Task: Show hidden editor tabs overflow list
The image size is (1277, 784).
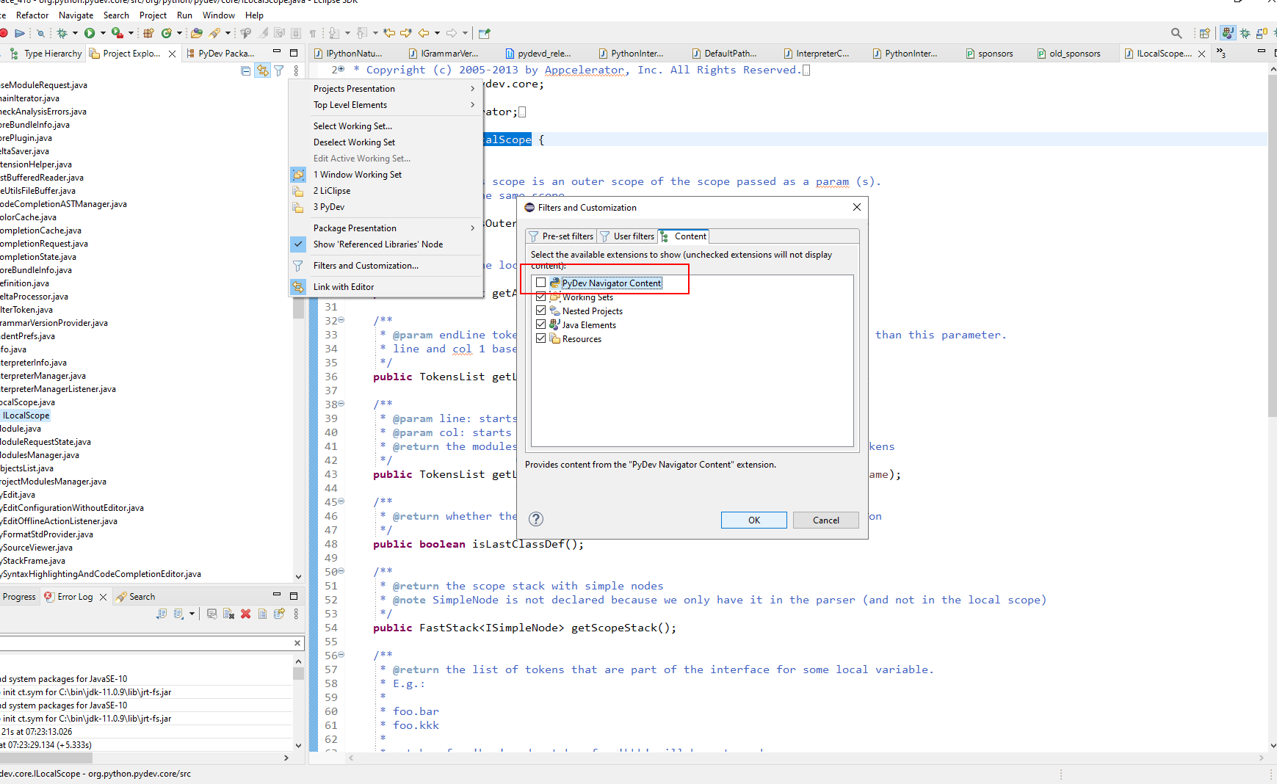Action: 1220,53
